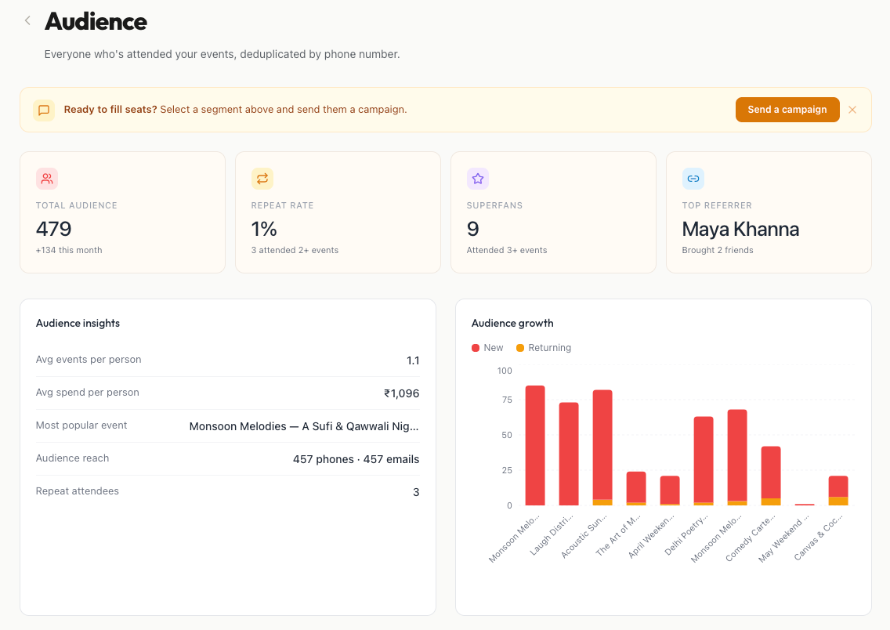Viewport: 890px width, 630px height.
Task: Click the back chevron beside Audience heading
Action: click(27, 20)
